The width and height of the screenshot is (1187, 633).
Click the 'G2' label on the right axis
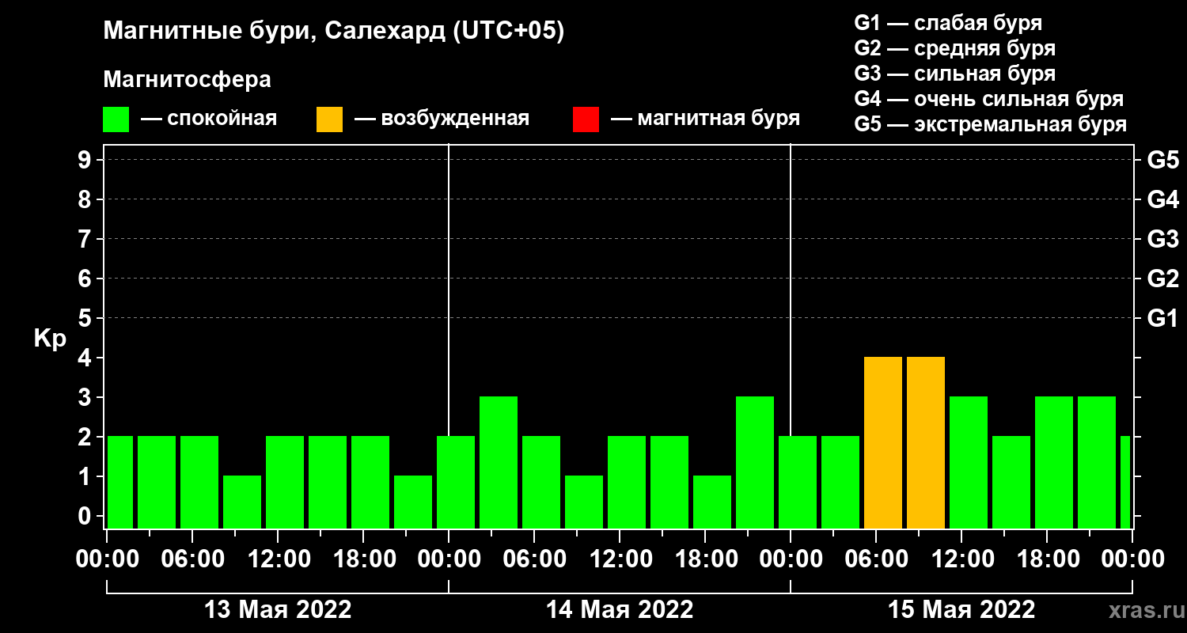1162,279
